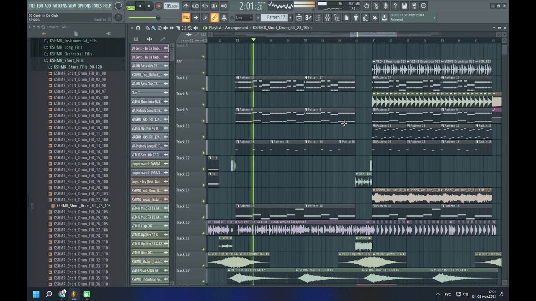Viewport: 536px width, 301px height.
Task: Open the Playlist view icon
Action: click(299, 18)
